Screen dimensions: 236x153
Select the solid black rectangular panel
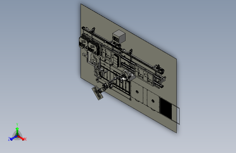pos(166,108)
